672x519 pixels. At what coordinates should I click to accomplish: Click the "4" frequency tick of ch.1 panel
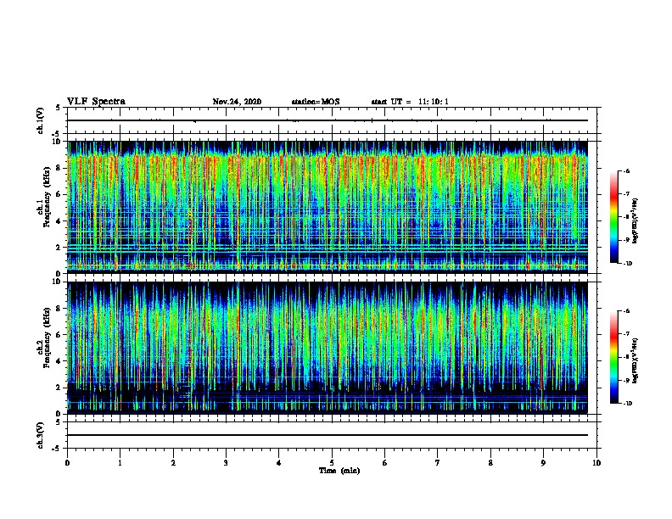click(x=59, y=221)
